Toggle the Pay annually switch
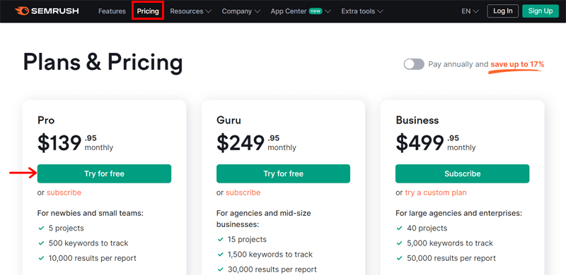The height and width of the screenshot is (275, 566). (414, 64)
